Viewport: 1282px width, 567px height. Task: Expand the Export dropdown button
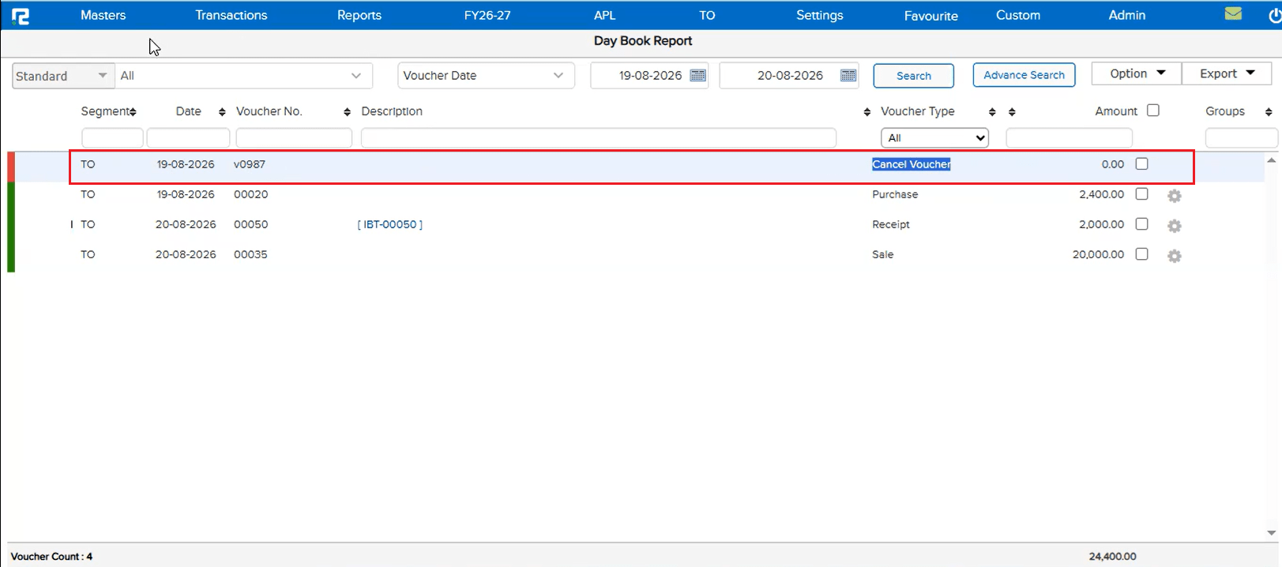(1227, 73)
